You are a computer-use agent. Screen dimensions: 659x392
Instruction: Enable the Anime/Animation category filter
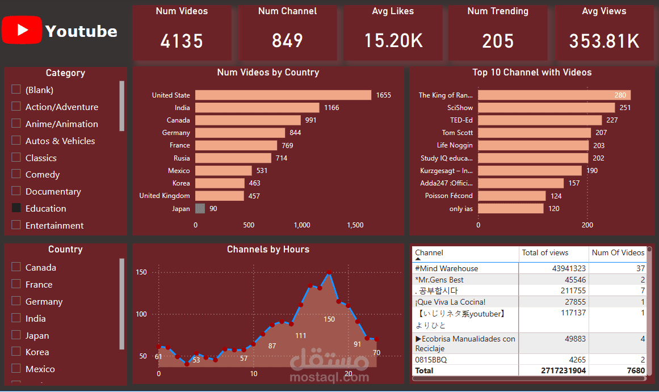16,123
